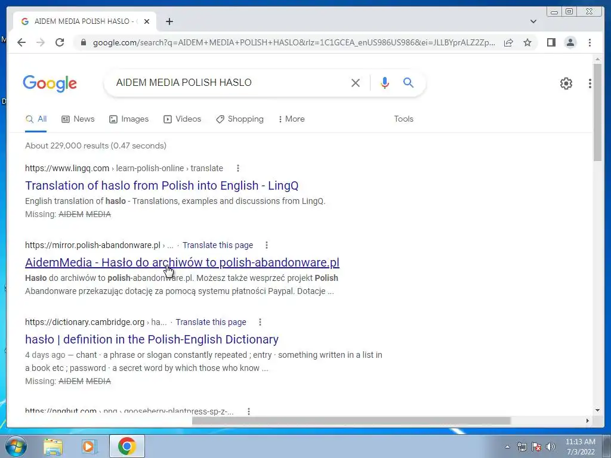Switch to the Images tab
The height and width of the screenshot is (458, 611).
click(x=129, y=119)
